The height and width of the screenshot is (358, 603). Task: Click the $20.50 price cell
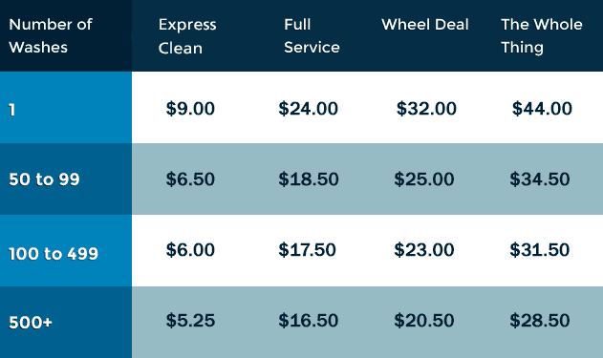pyautogui.click(x=424, y=321)
